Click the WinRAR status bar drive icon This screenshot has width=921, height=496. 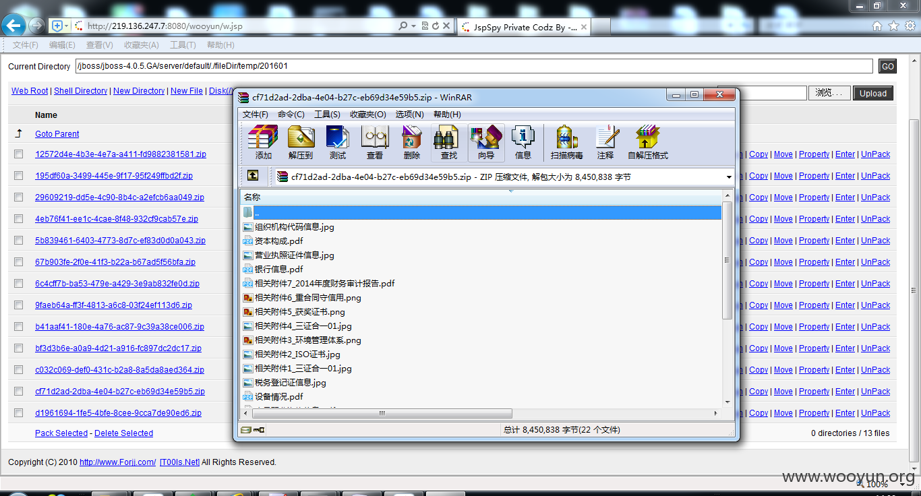246,430
